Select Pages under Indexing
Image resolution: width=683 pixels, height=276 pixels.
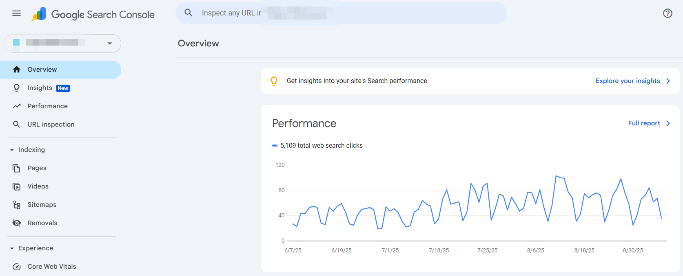click(37, 168)
